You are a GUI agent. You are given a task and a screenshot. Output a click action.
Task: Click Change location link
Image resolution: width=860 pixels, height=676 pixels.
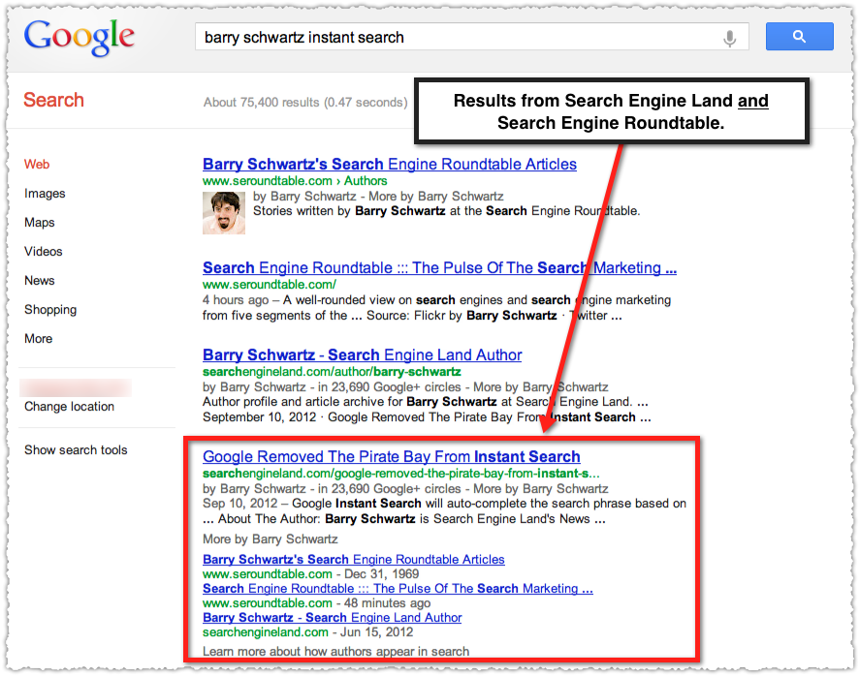pyautogui.click(x=69, y=407)
